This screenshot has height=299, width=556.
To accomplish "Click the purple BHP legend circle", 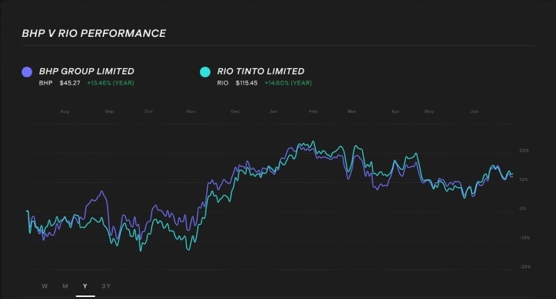I will click(x=27, y=72).
